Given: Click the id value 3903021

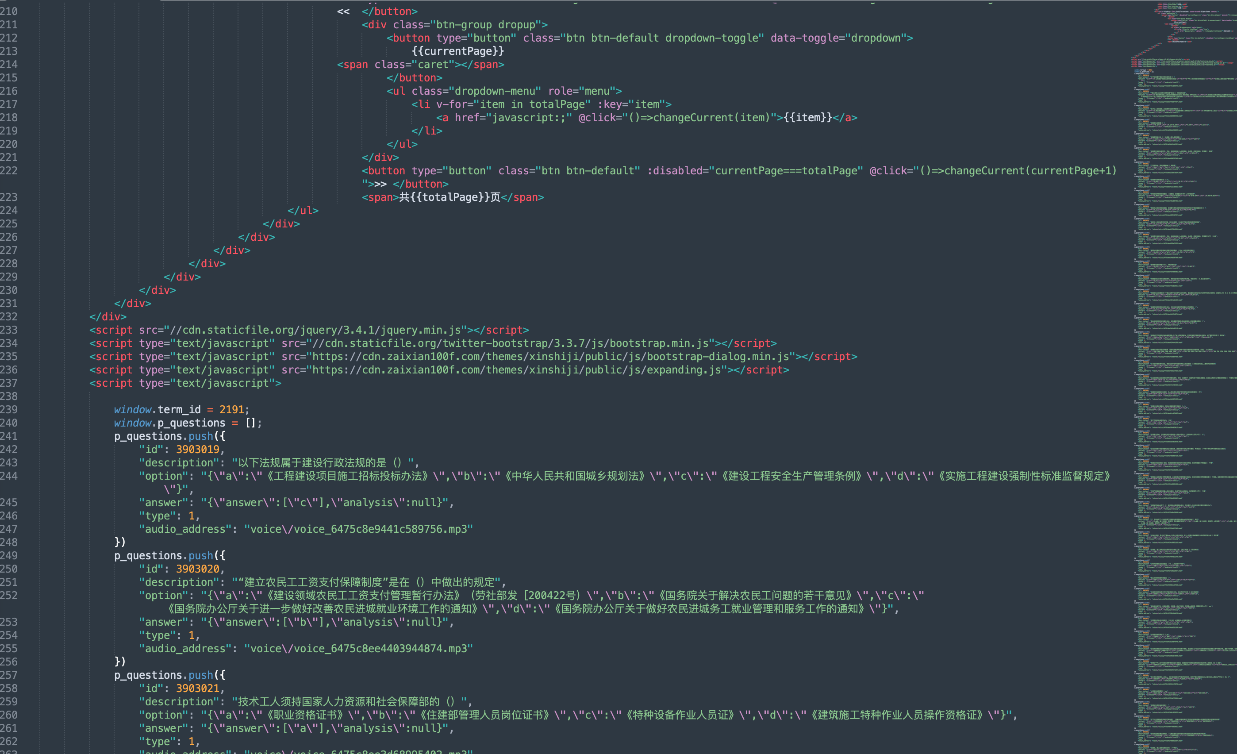Looking at the screenshot, I should point(197,688).
